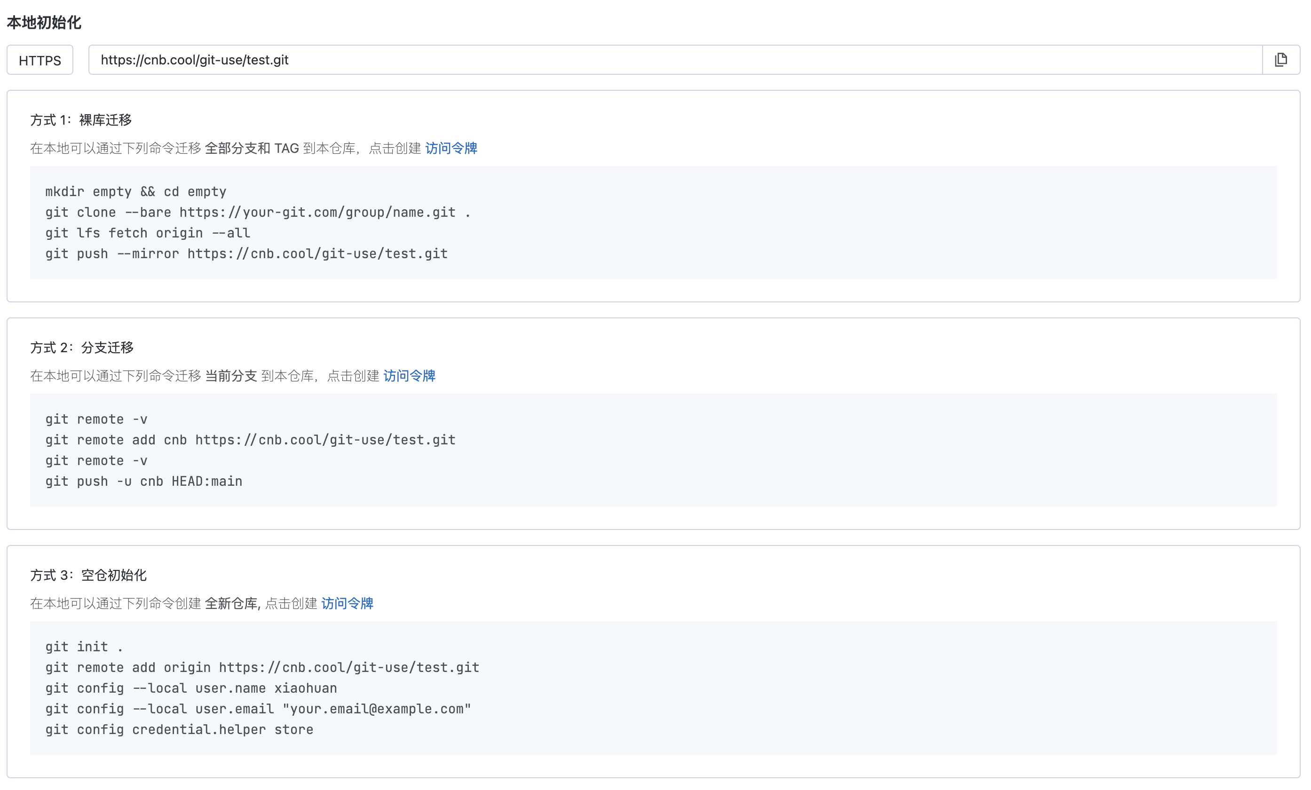
Task: Click the 方式 2：分支迁移 title
Action: click(x=82, y=348)
